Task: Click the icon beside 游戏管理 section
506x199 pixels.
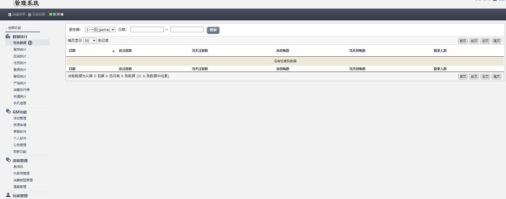Action: [x=8, y=160]
